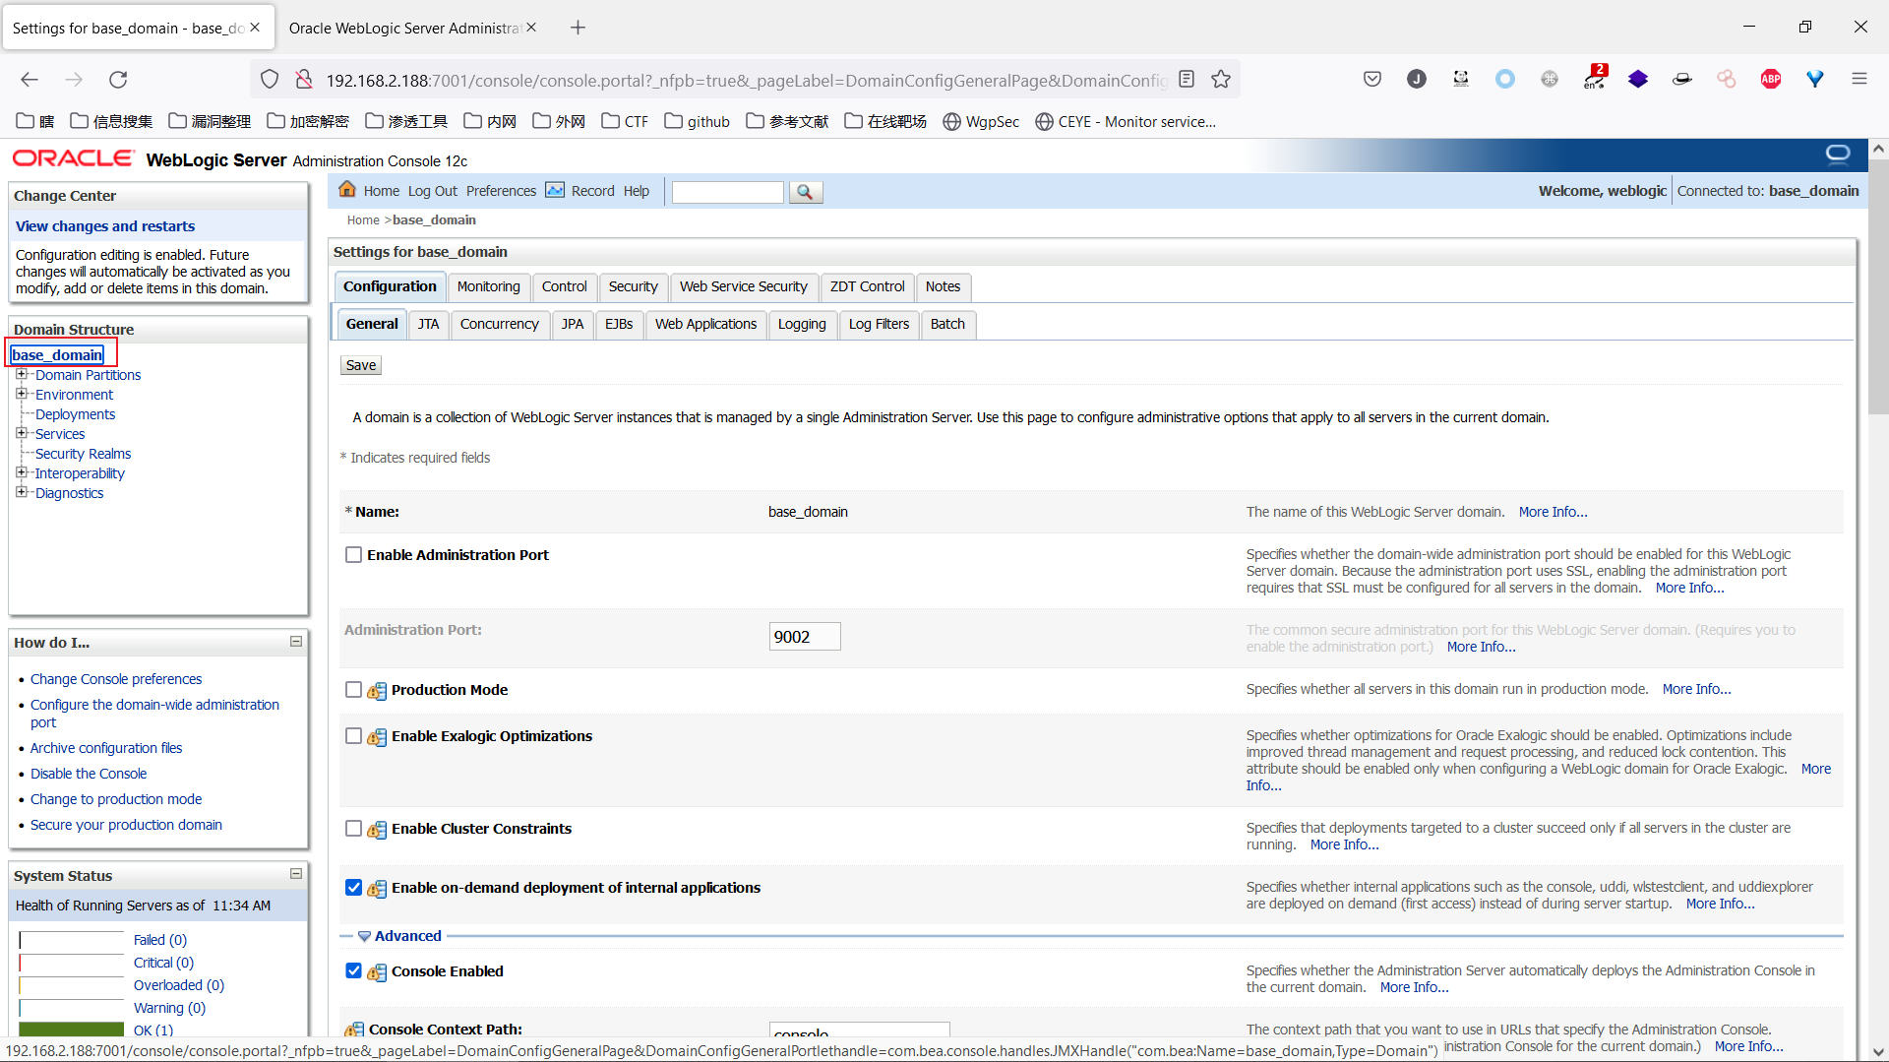Click the Record icon in console toolbar
This screenshot has width=1889, height=1062.
(x=555, y=190)
